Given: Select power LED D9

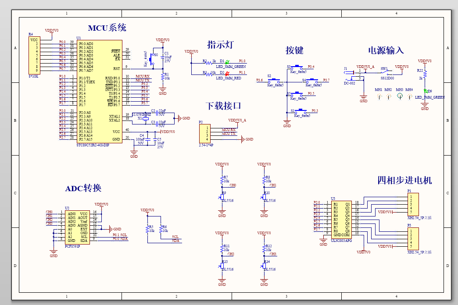Looking at the screenshot, I should tap(425, 91).
